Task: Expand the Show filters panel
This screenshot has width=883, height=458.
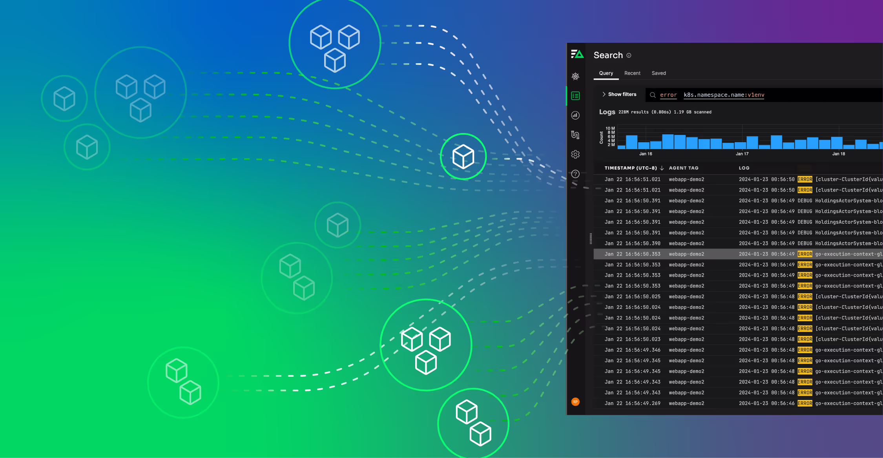Action: (x=604, y=94)
